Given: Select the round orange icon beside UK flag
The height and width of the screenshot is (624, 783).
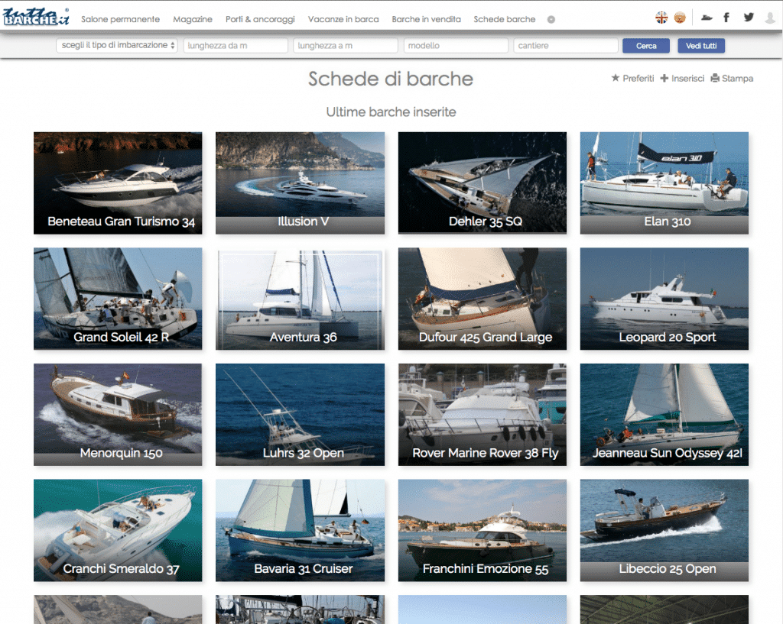Looking at the screenshot, I should point(680,18).
